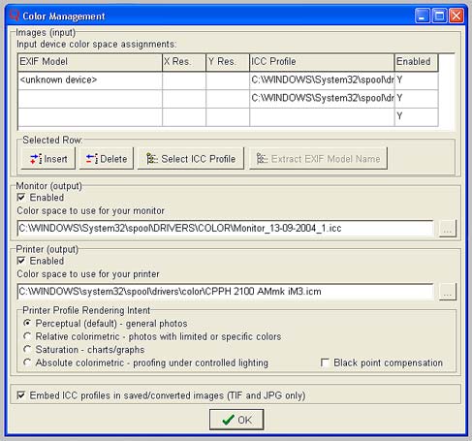Choose Absolute colorimetric rendering intent

[x=27, y=362]
